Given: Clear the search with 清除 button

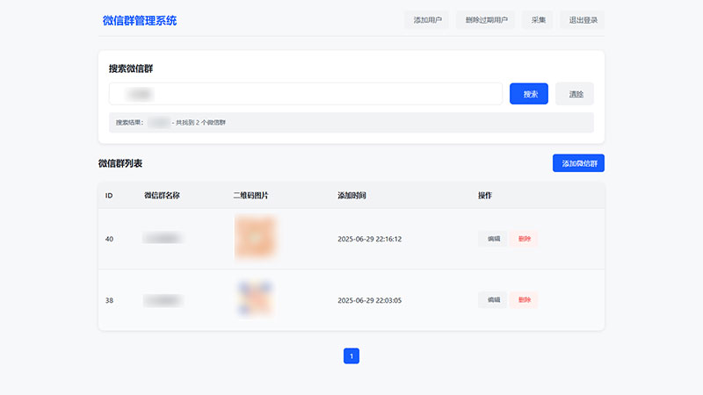Looking at the screenshot, I should pos(575,94).
